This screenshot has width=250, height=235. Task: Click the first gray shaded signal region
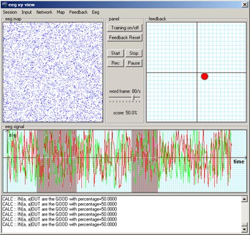point(57,161)
